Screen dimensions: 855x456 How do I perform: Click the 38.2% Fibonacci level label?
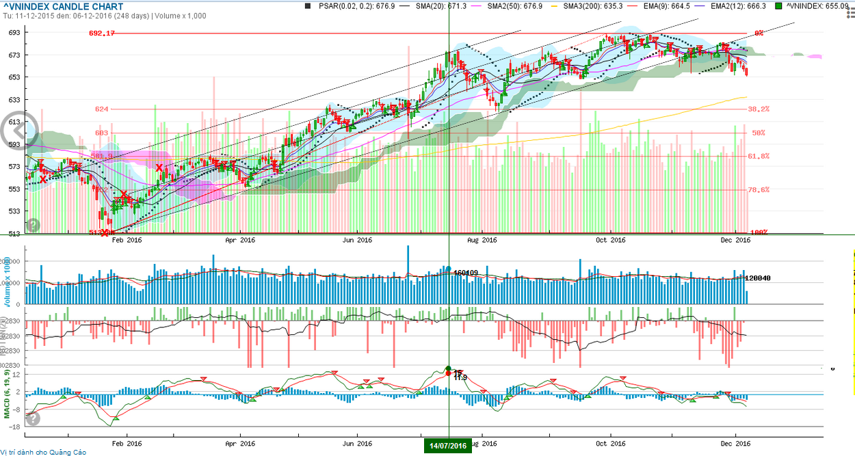(758, 109)
